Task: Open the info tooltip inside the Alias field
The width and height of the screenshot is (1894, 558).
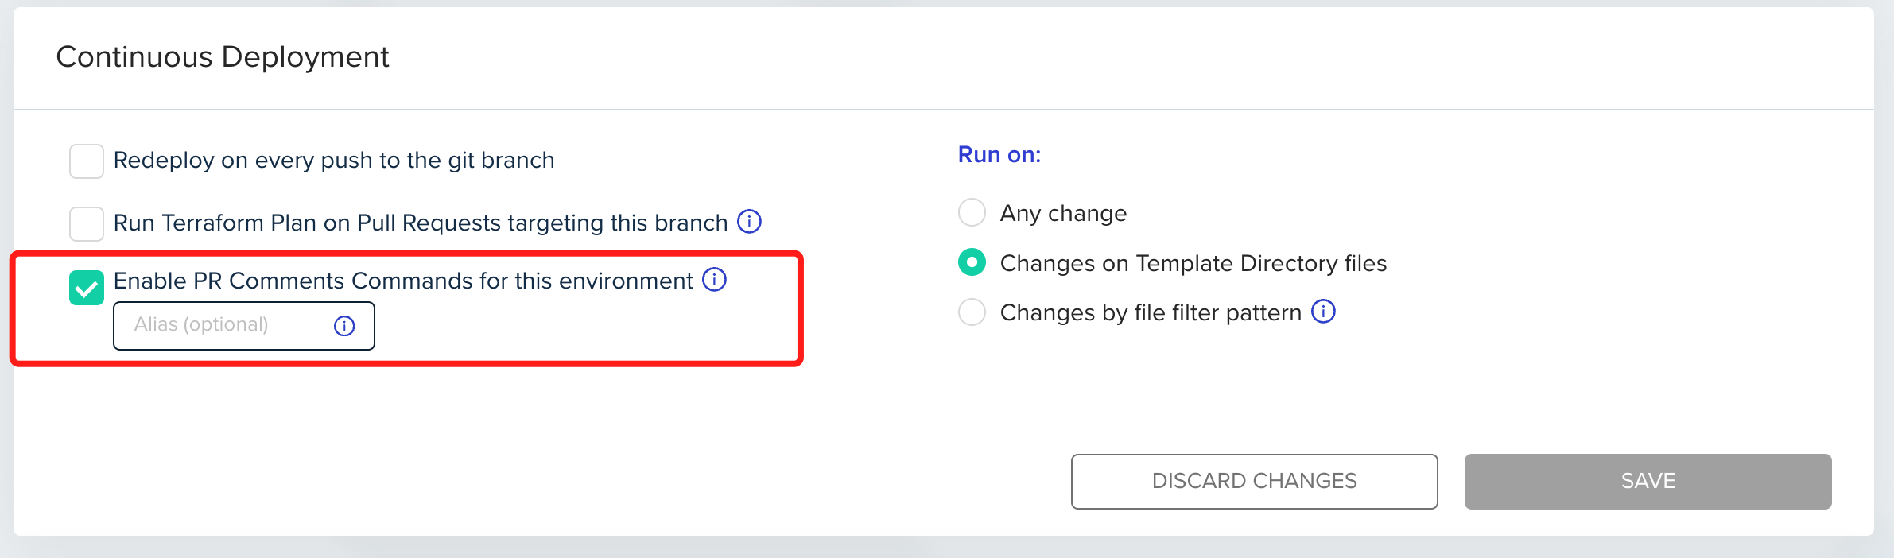Action: (343, 325)
